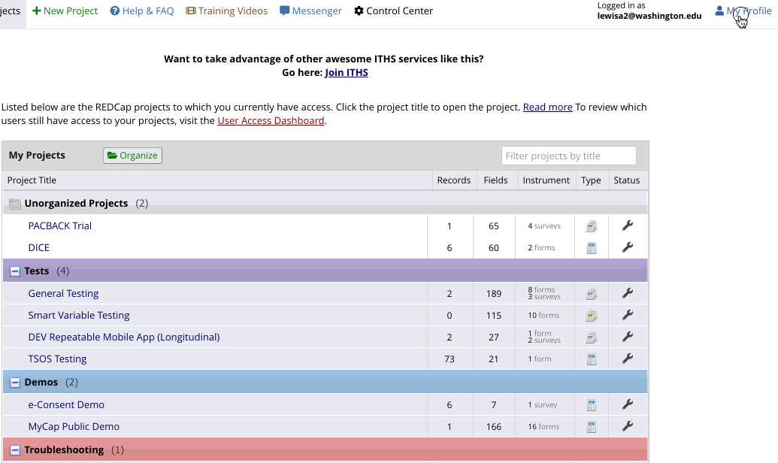Click the Read more link
Image resolution: width=778 pixels, height=463 pixels.
(x=548, y=107)
